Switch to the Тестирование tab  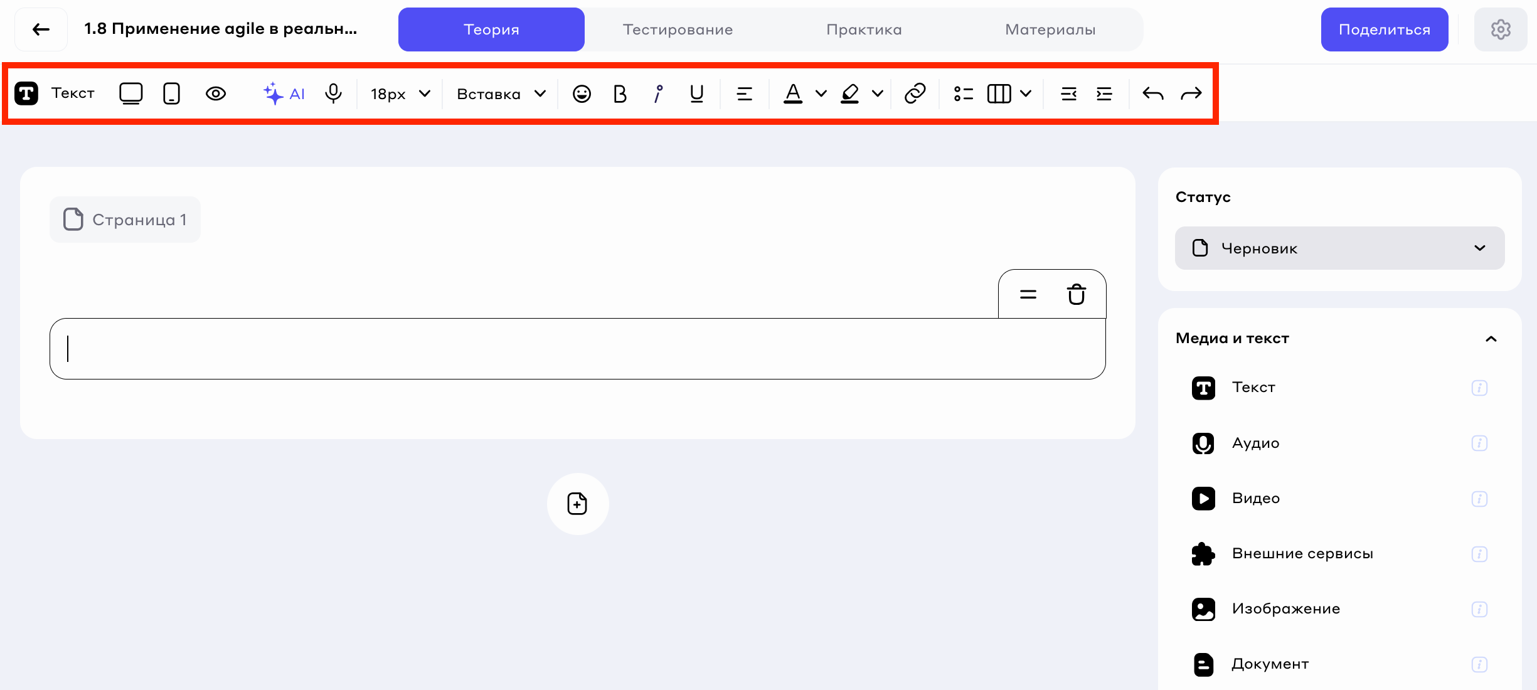coord(678,29)
